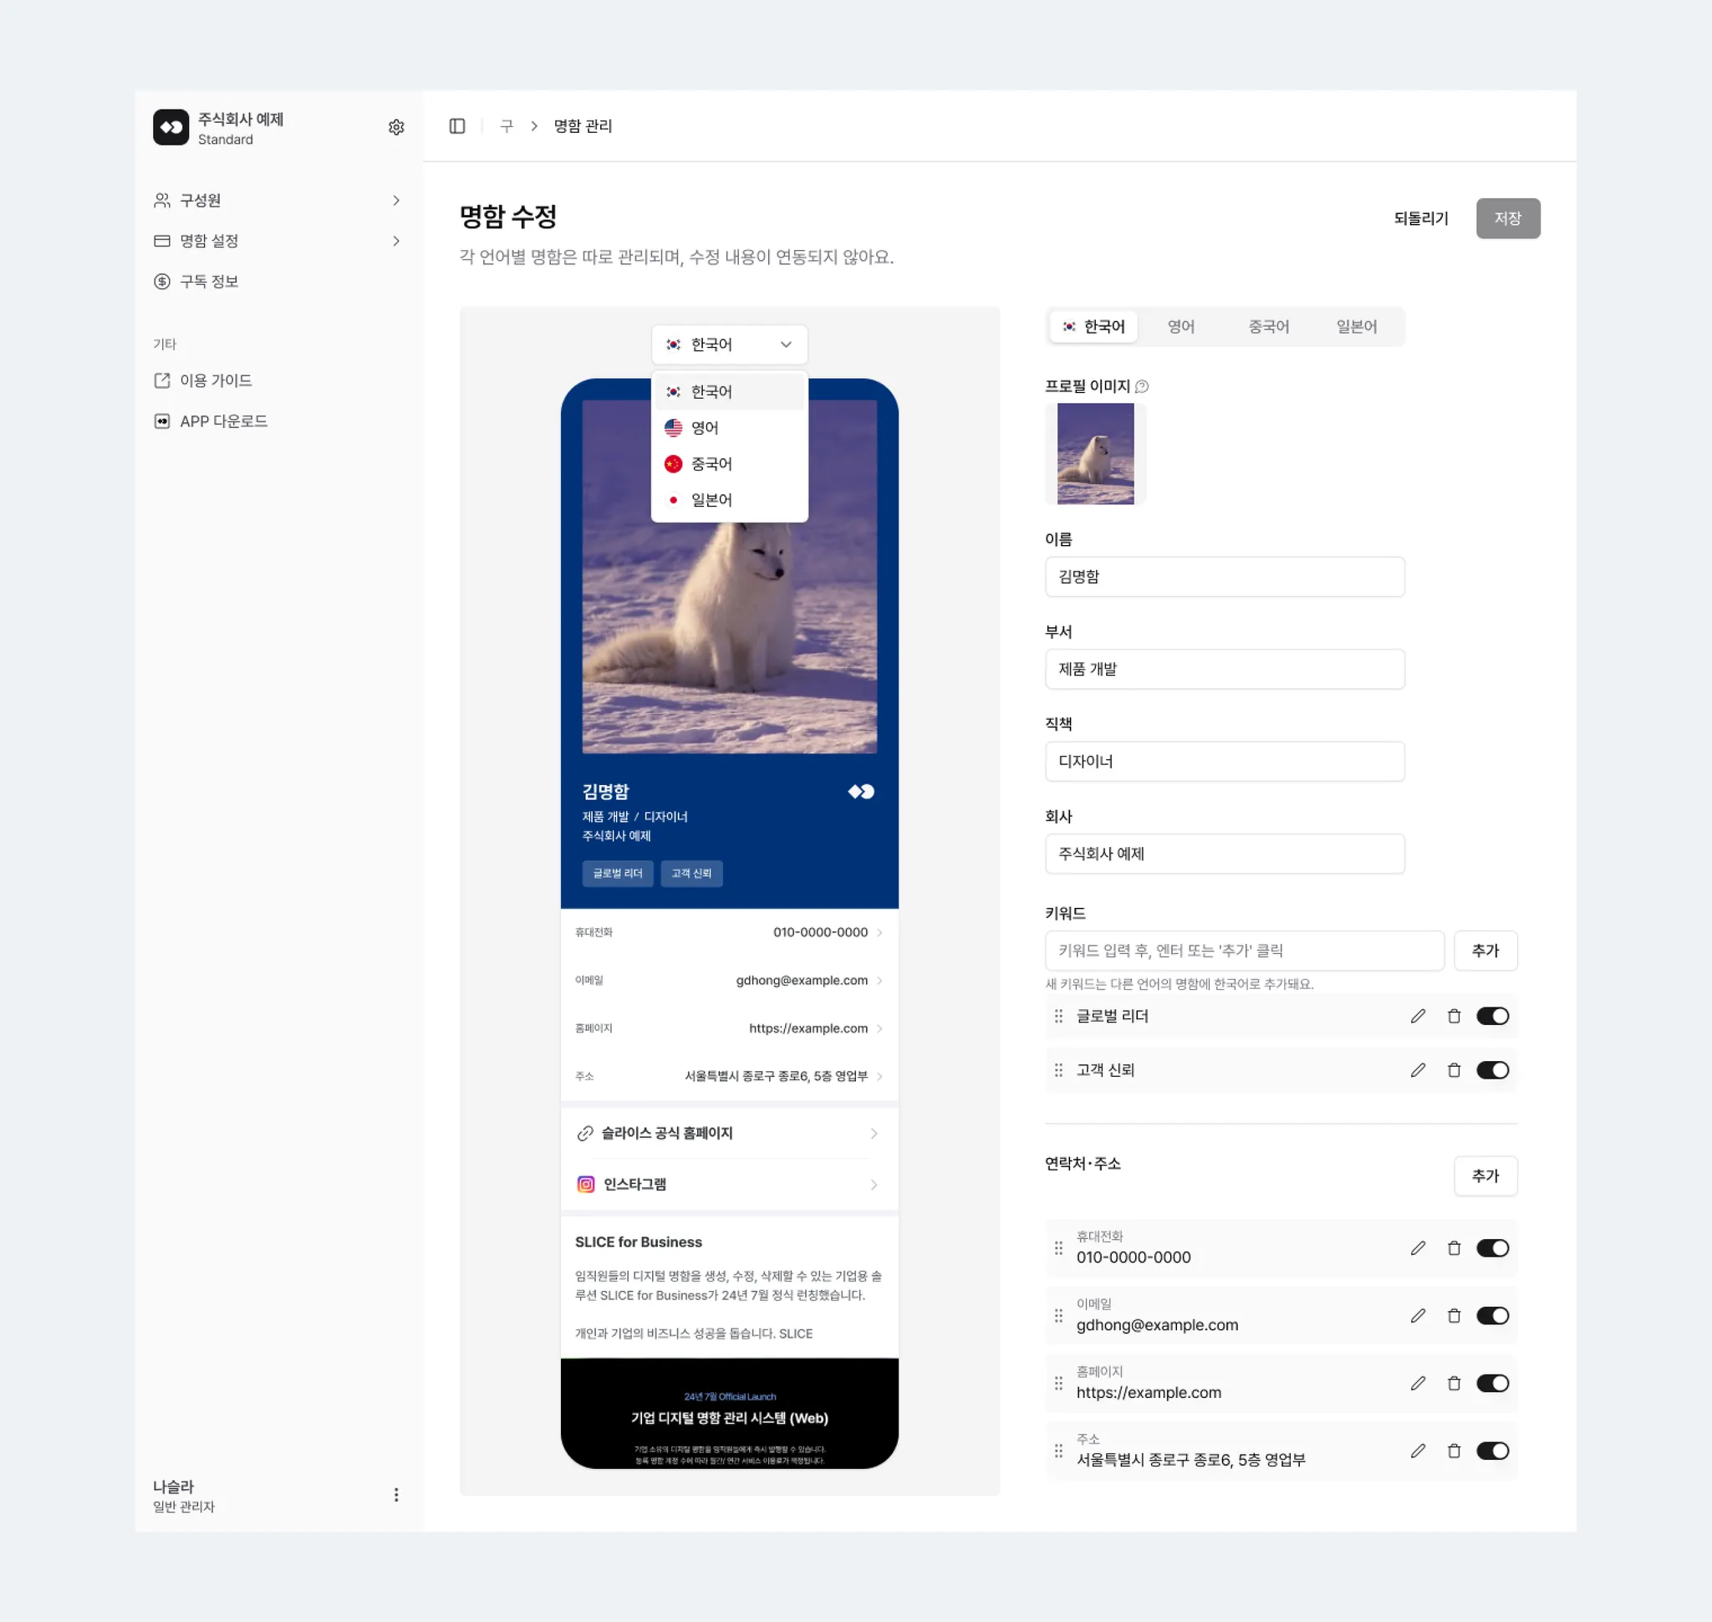Viewport: 1712px width, 1622px height.
Task: Collapse the sidebar with the panel icon
Action: point(457,126)
